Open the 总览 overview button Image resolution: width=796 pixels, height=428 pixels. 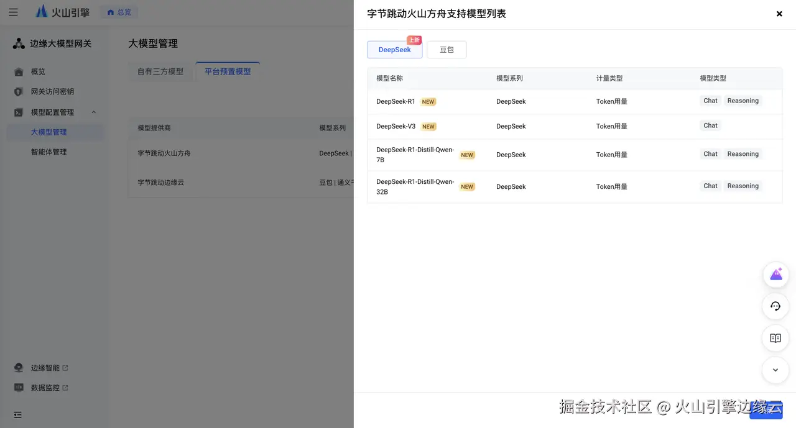click(119, 12)
